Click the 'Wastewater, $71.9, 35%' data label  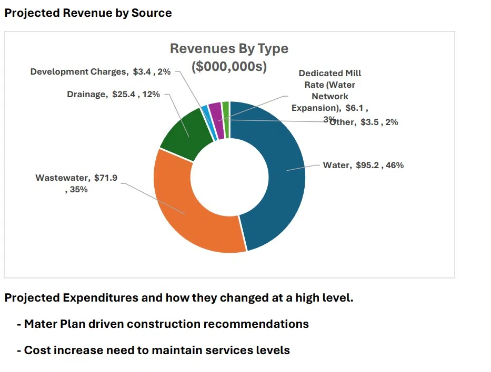(x=77, y=183)
